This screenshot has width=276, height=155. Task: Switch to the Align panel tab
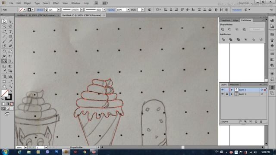(x=235, y=20)
